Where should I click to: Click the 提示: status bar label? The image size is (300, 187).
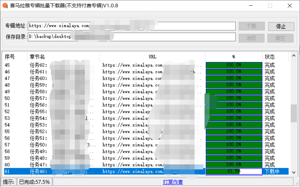tap(9, 182)
